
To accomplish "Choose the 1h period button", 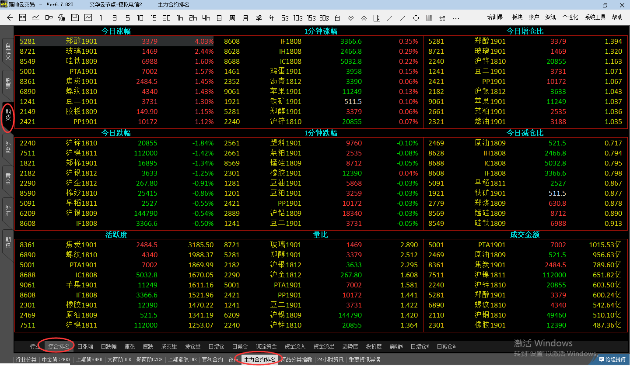I will pos(180,18).
